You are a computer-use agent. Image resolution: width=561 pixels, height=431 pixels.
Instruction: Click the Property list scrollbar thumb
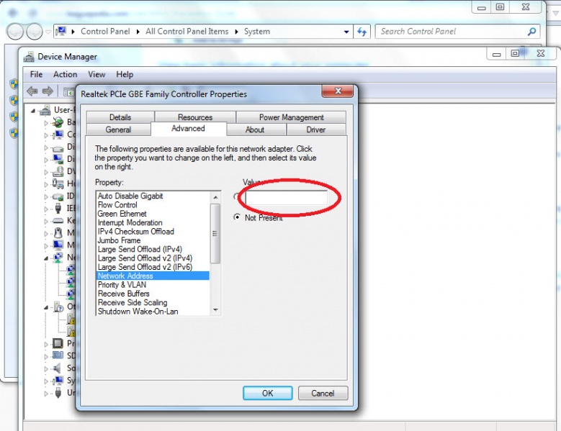click(215, 233)
